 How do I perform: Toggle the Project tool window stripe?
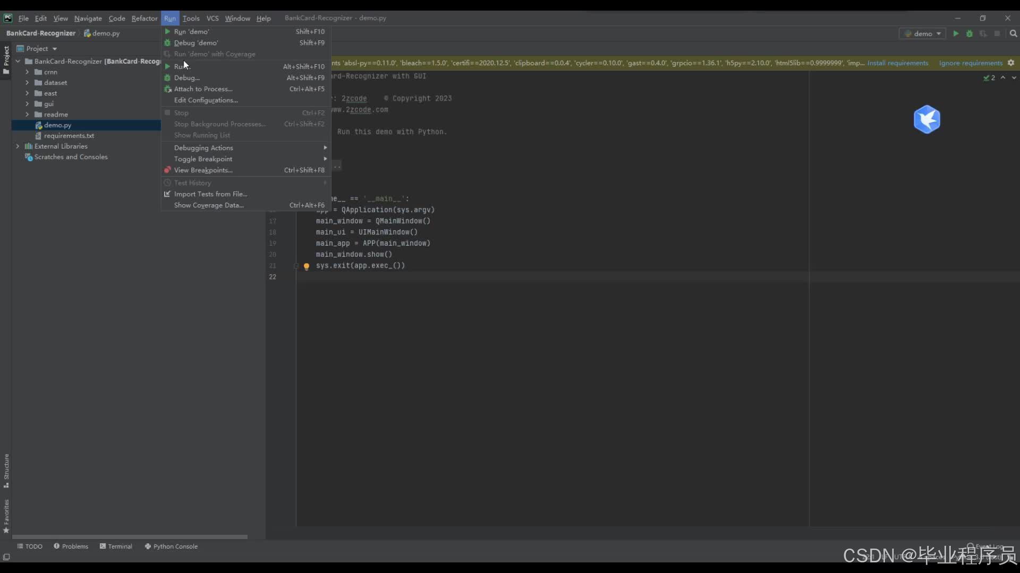[x=6, y=59]
